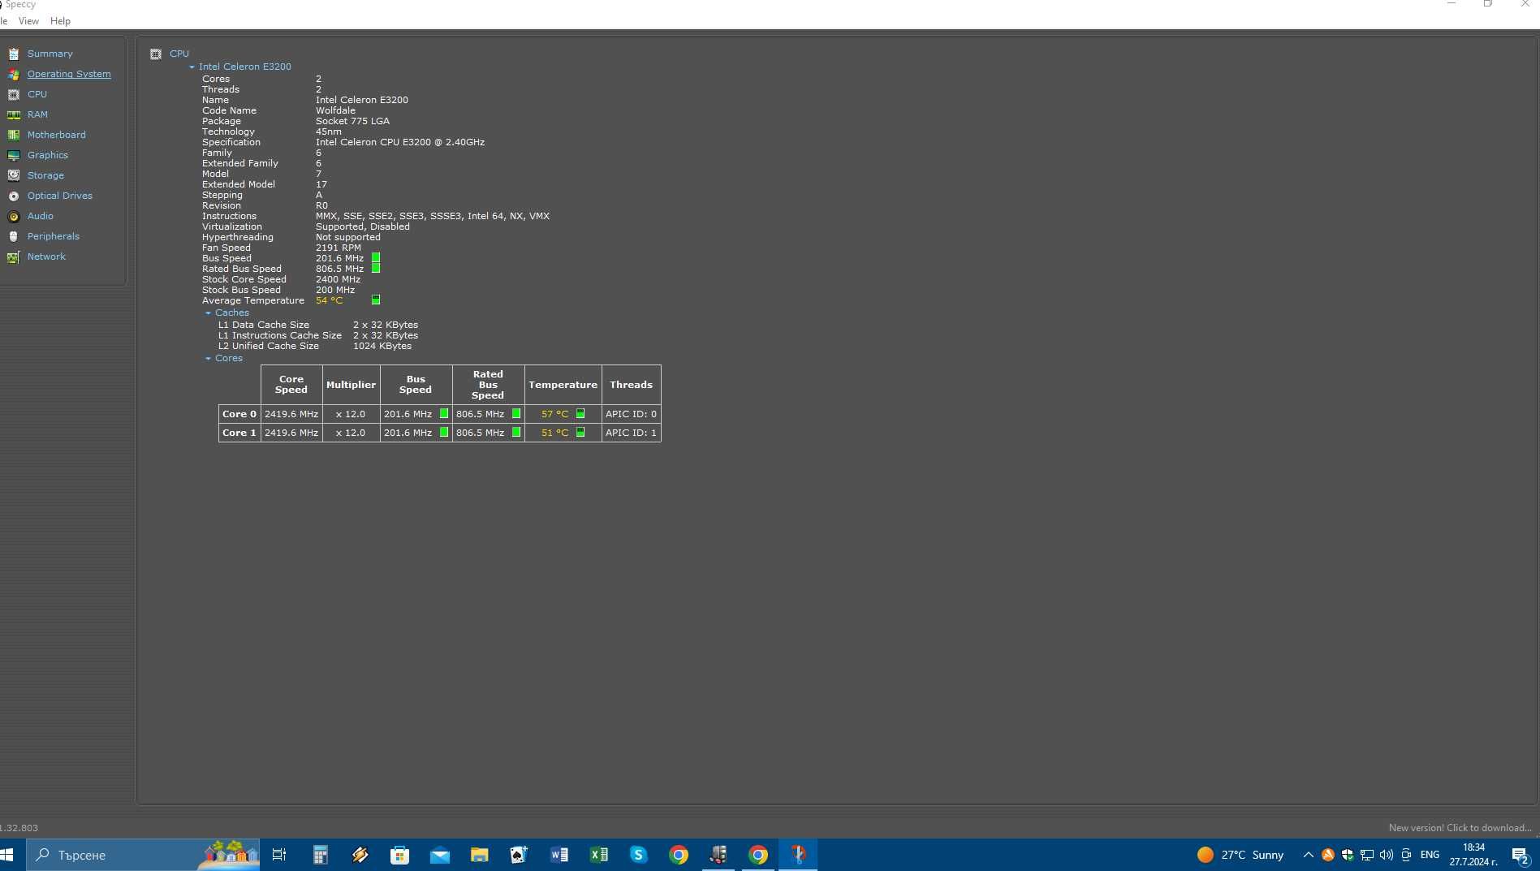Toggle the green Bus Speed indicator
1540x871 pixels.
(x=376, y=258)
